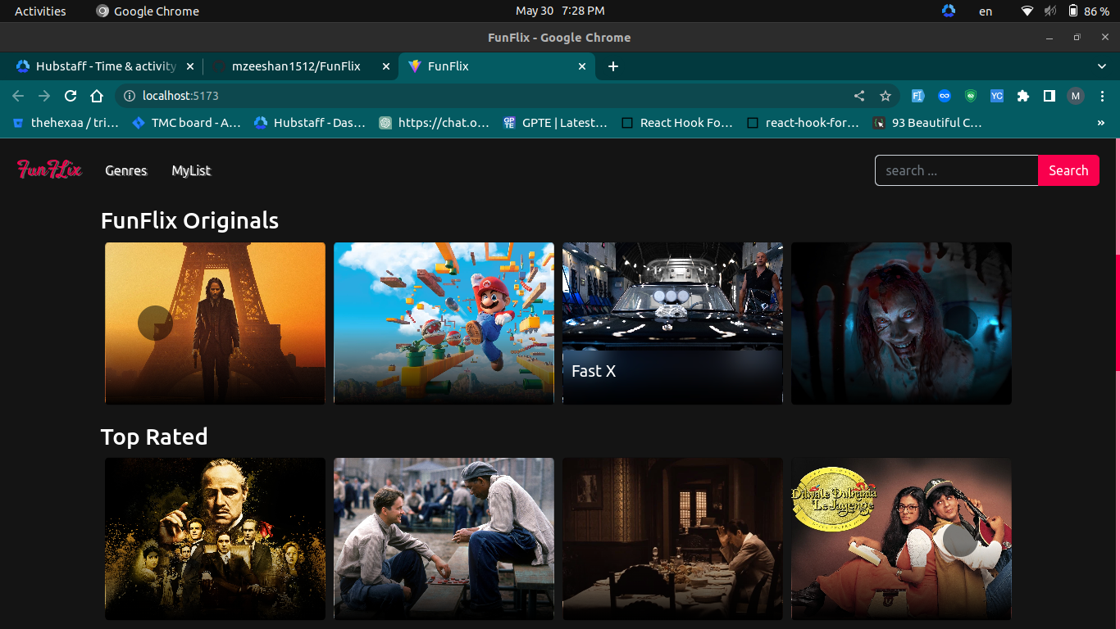Focus the search ... input field
The width and height of the screenshot is (1120, 629).
pyautogui.click(x=956, y=170)
